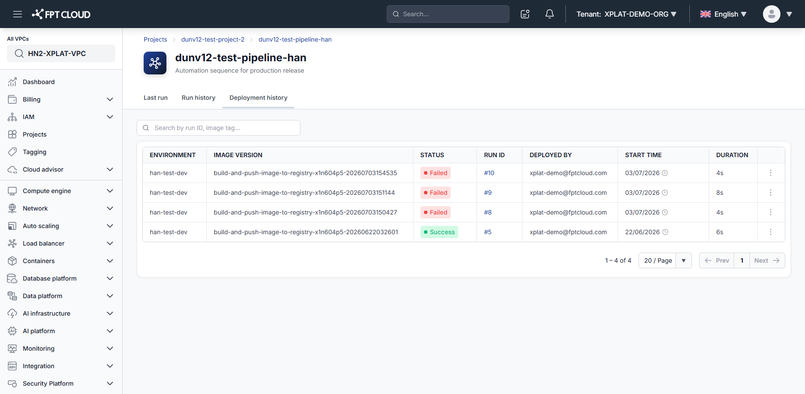Expand the Billing menu chevron
This screenshot has height=394, width=805.
click(x=110, y=99)
